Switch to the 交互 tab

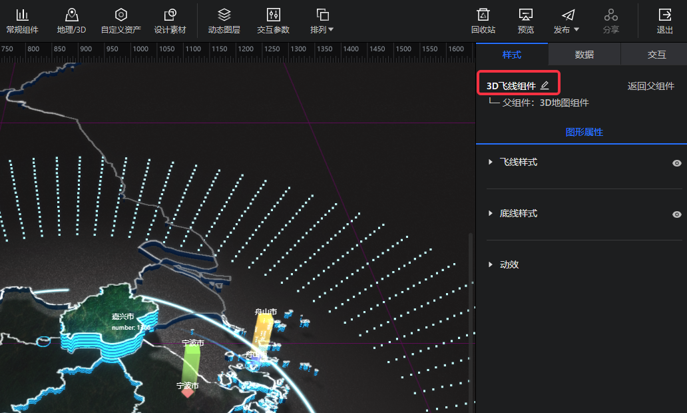tap(656, 55)
